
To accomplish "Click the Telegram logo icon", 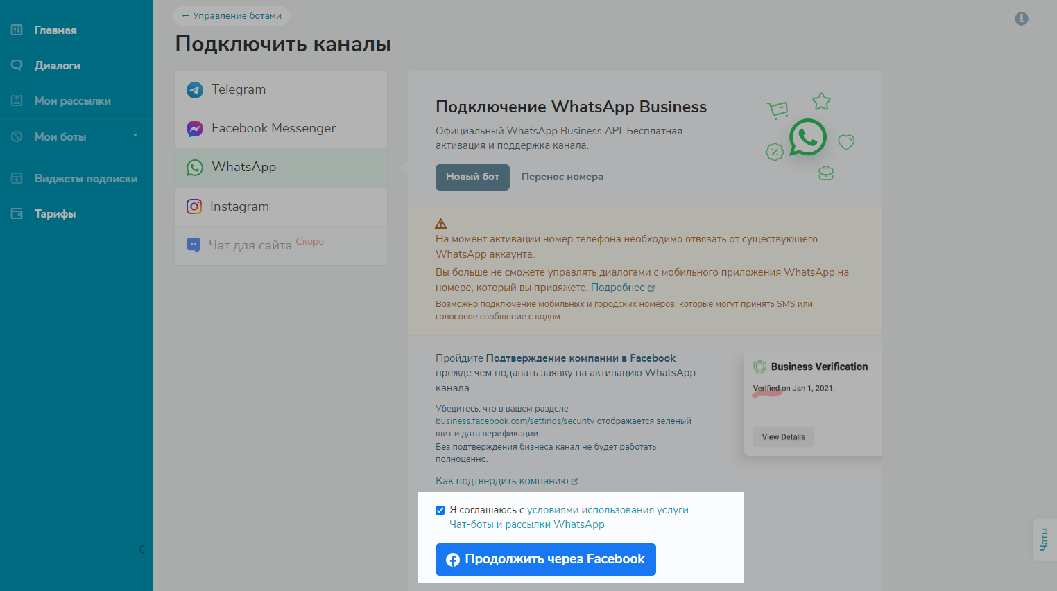I will click(x=195, y=90).
